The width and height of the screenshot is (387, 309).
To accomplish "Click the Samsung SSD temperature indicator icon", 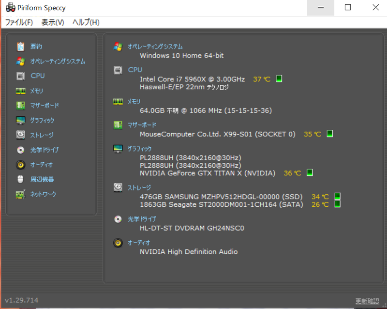I will (x=337, y=196).
